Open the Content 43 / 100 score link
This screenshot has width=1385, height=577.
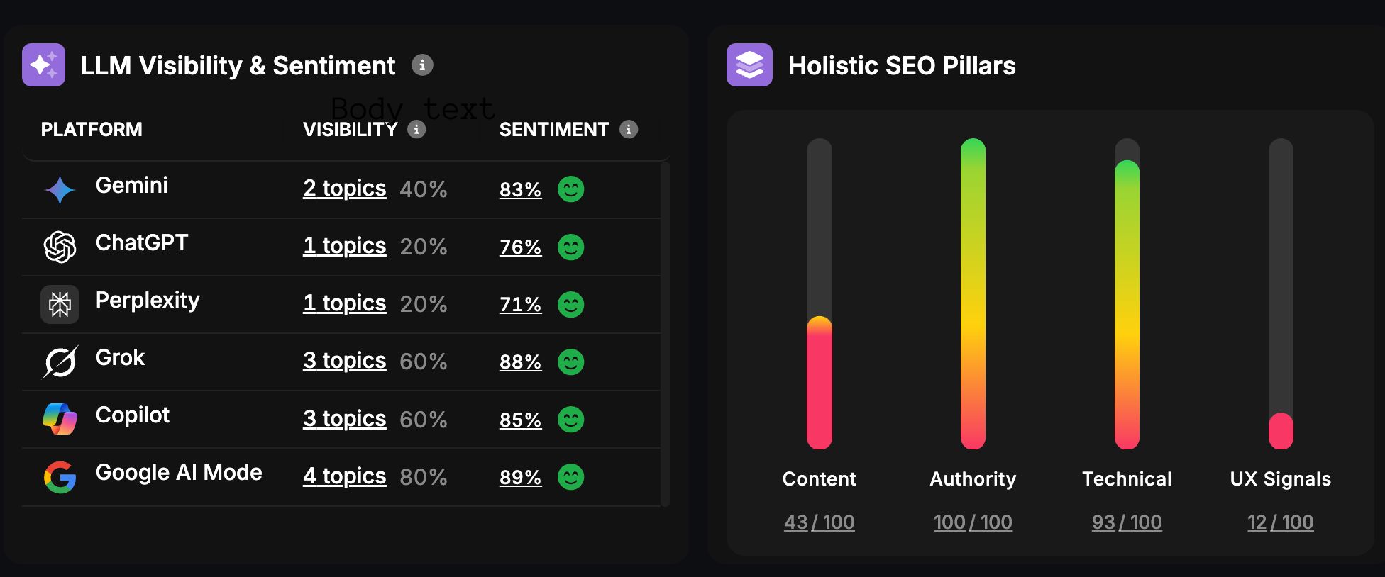pos(819,522)
